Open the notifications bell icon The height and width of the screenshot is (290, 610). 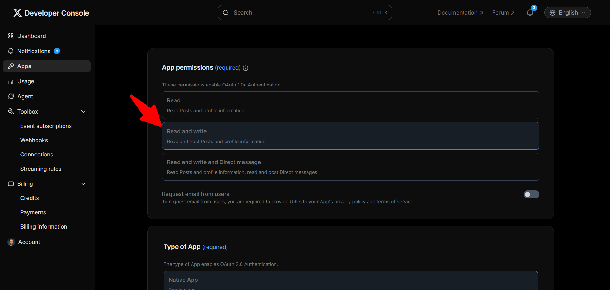coord(530,13)
